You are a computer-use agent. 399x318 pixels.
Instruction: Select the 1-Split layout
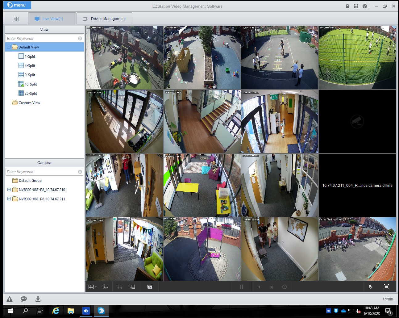27,56
